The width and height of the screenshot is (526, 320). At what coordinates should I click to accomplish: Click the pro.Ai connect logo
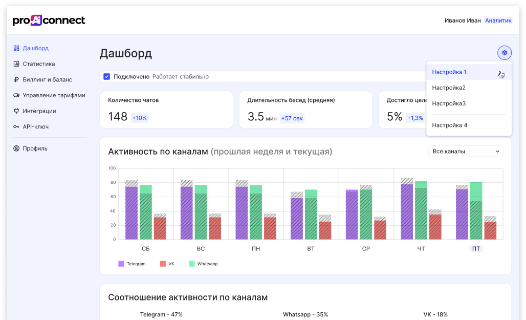pos(49,20)
